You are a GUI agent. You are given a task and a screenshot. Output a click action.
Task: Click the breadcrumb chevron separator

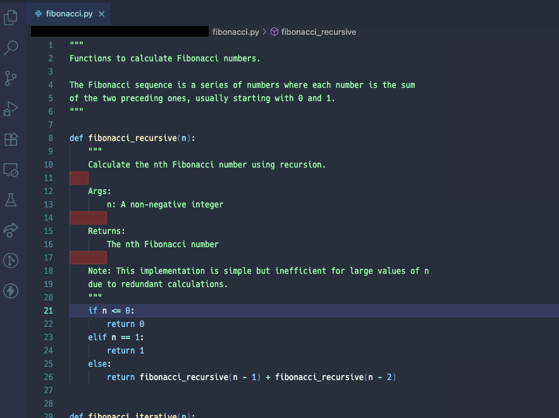point(264,32)
